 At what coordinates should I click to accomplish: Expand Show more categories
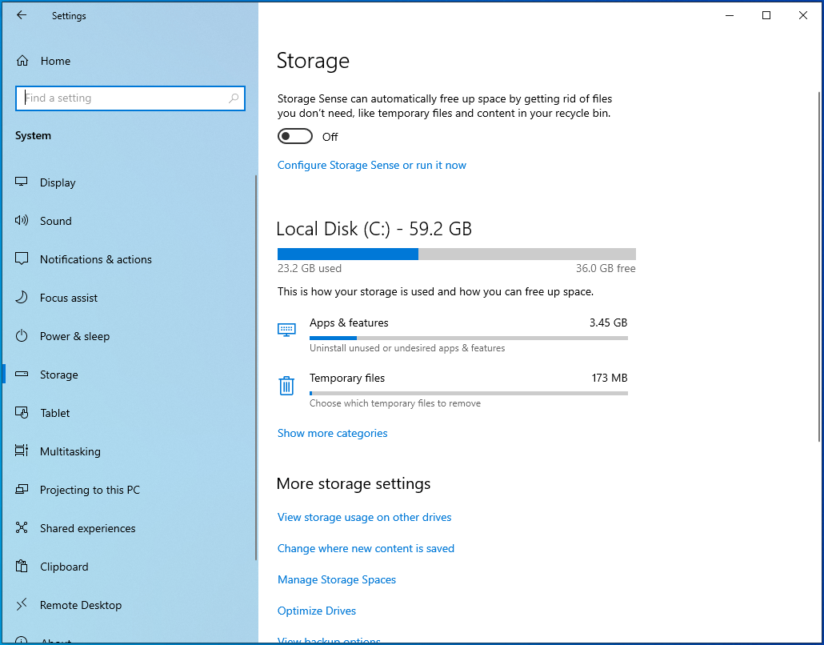pos(332,433)
